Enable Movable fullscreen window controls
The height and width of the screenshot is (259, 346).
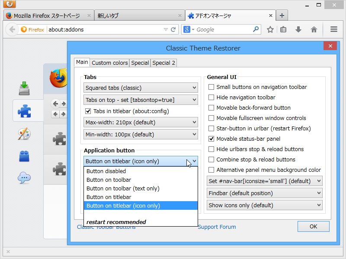click(x=211, y=118)
